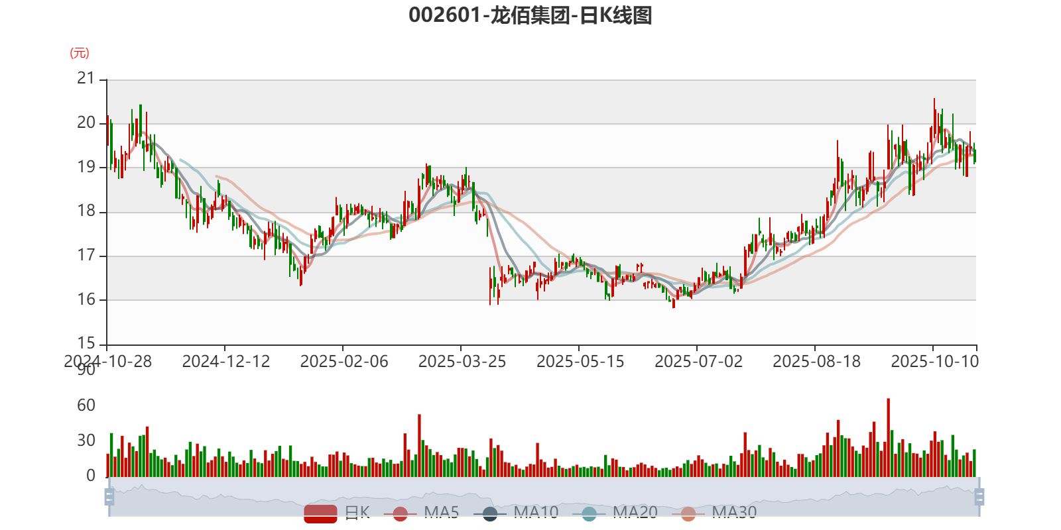
Task: Click the 2025-03-25 date axis label
Action: [x=462, y=362]
